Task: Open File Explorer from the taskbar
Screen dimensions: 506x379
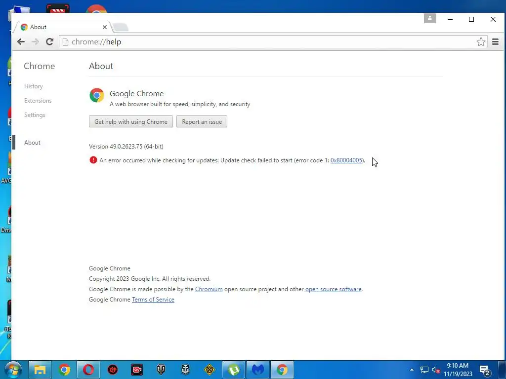Action: click(x=40, y=370)
